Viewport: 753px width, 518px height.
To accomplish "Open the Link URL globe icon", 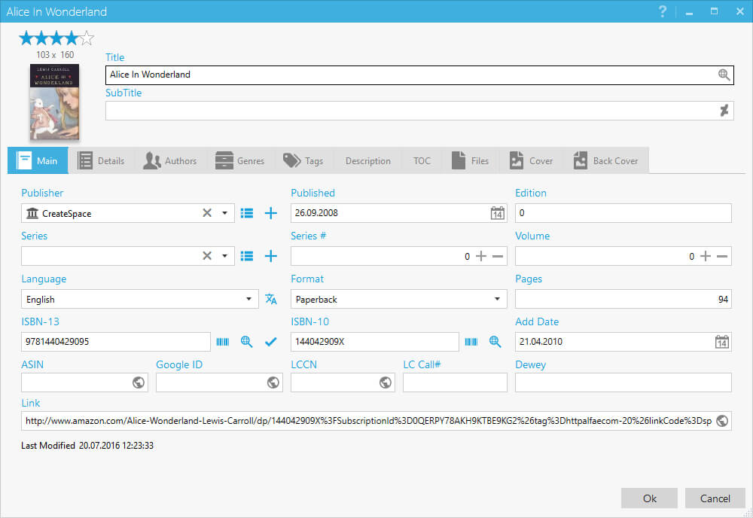I will tap(722, 421).
